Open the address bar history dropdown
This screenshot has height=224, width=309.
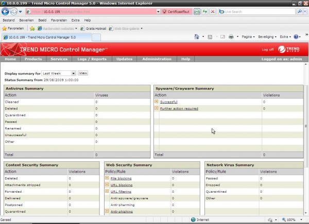click(x=158, y=12)
